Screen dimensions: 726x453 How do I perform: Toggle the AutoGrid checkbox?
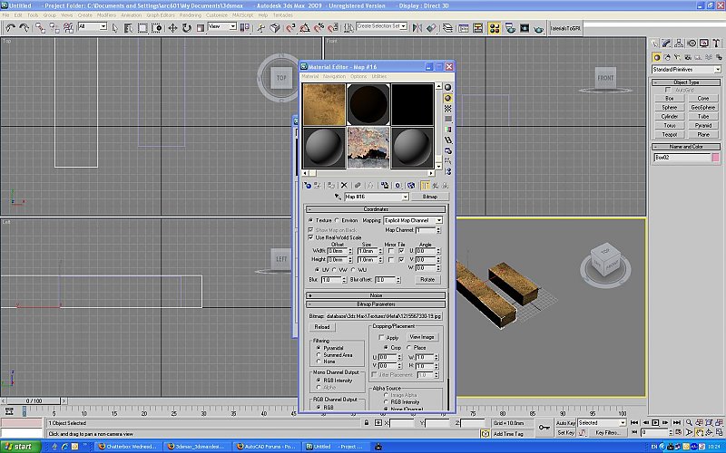667,90
